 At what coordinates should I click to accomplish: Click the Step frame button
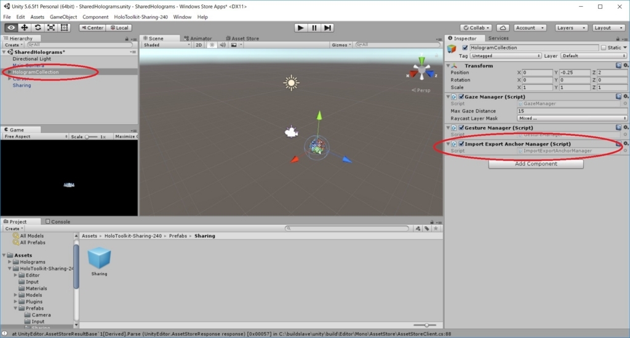327,28
